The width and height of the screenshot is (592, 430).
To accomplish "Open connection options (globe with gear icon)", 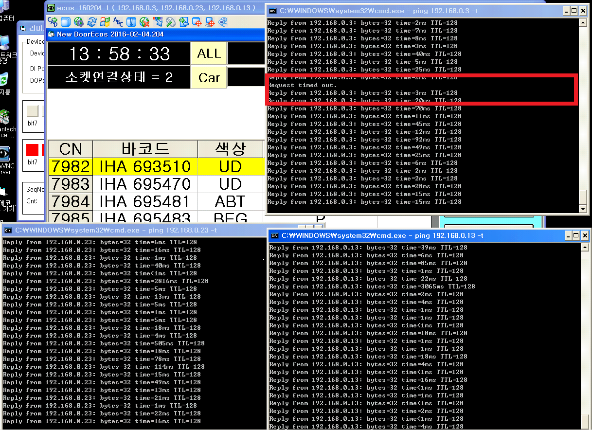I will tap(79, 22).
